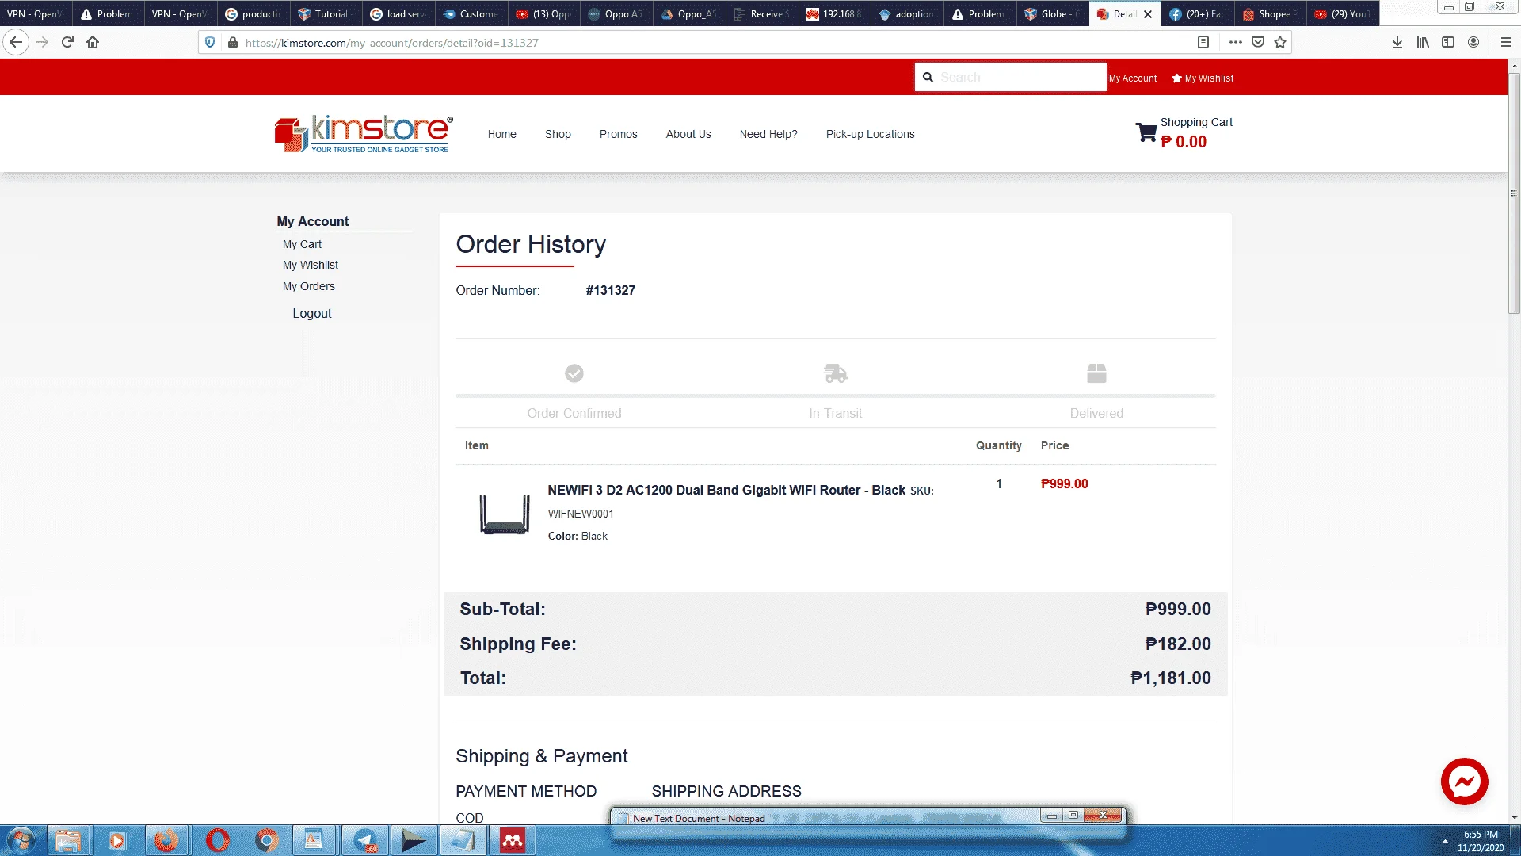Open My Orders in the sidebar
1521x856 pixels.
click(309, 286)
